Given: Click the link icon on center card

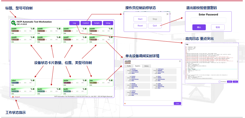Looking at the screenshot, I should click(84, 80).
